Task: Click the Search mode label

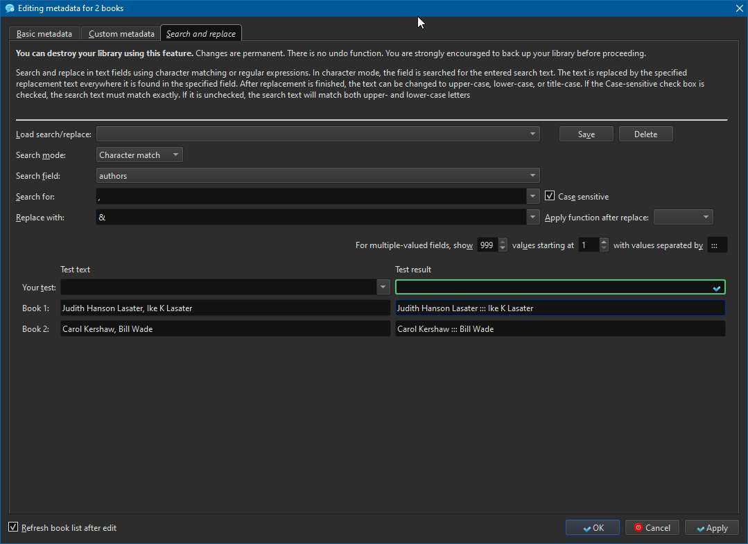Action: (41, 155)
